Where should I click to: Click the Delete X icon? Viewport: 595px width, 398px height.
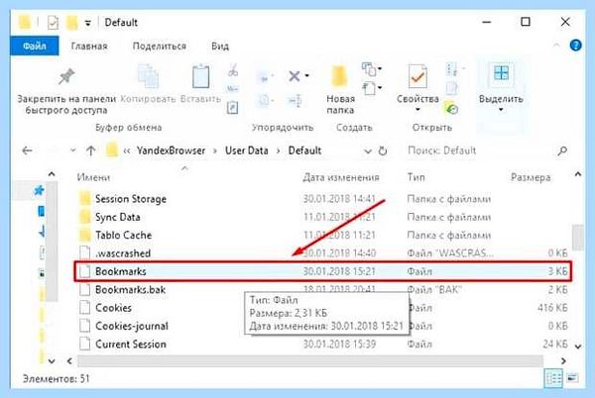tap(295, 76)
